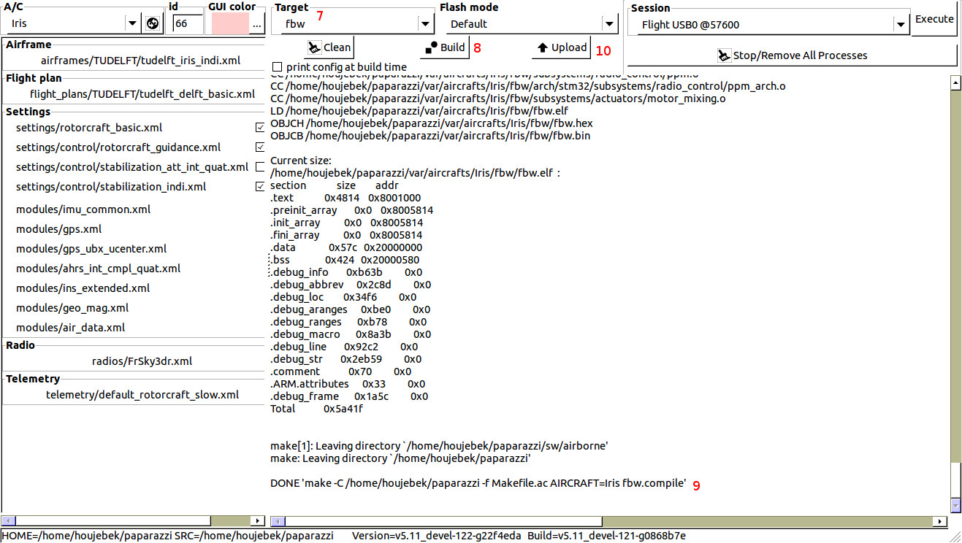
Task: Toggle the stabilization_indi.xml settings checkbox
Action: [260, 187]
